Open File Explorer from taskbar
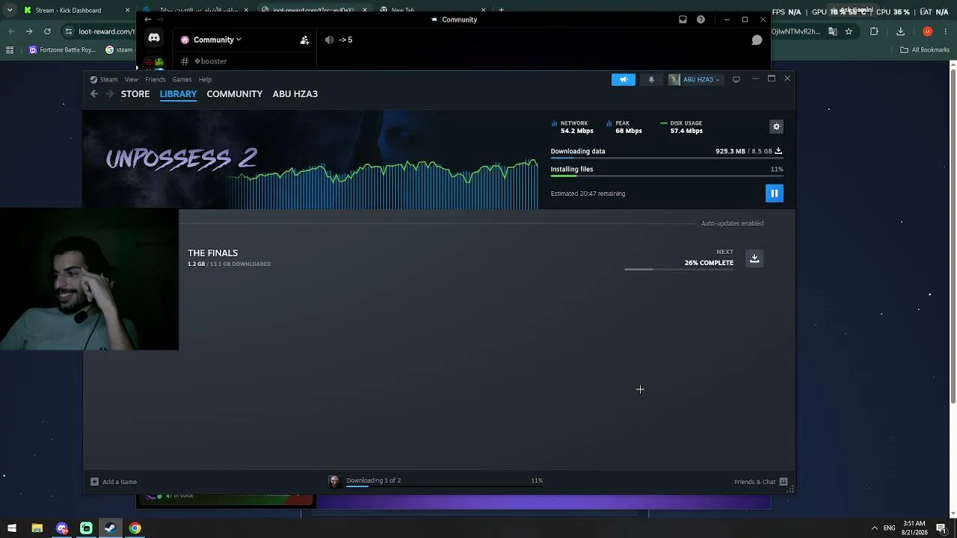 [x=37, y=528]
